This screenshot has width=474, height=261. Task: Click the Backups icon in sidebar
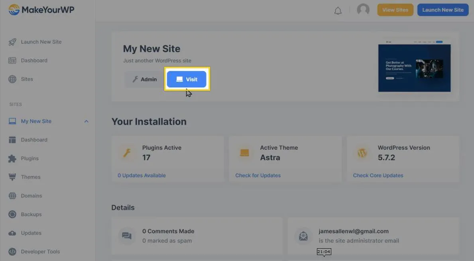(x=12, y=214)
